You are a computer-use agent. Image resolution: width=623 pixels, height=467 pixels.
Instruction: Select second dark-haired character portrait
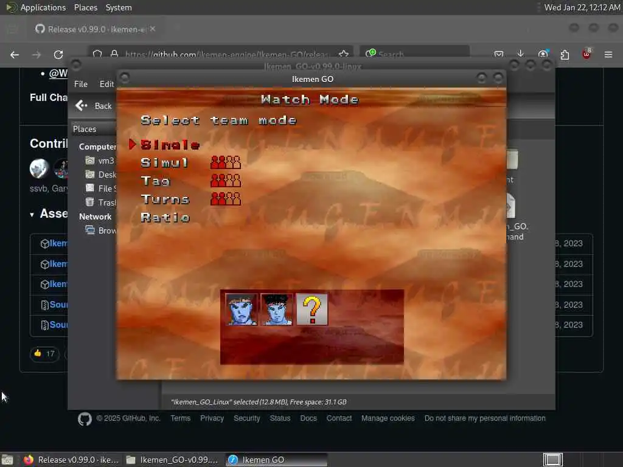277,310
